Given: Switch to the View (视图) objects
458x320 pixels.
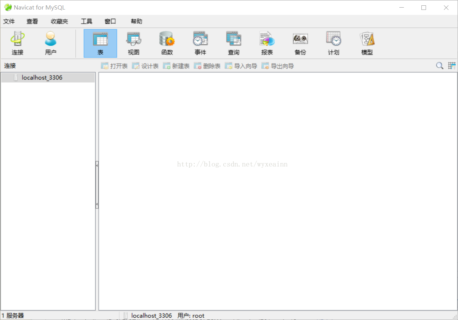Looking at the screenshot, I should pos(134,43).
